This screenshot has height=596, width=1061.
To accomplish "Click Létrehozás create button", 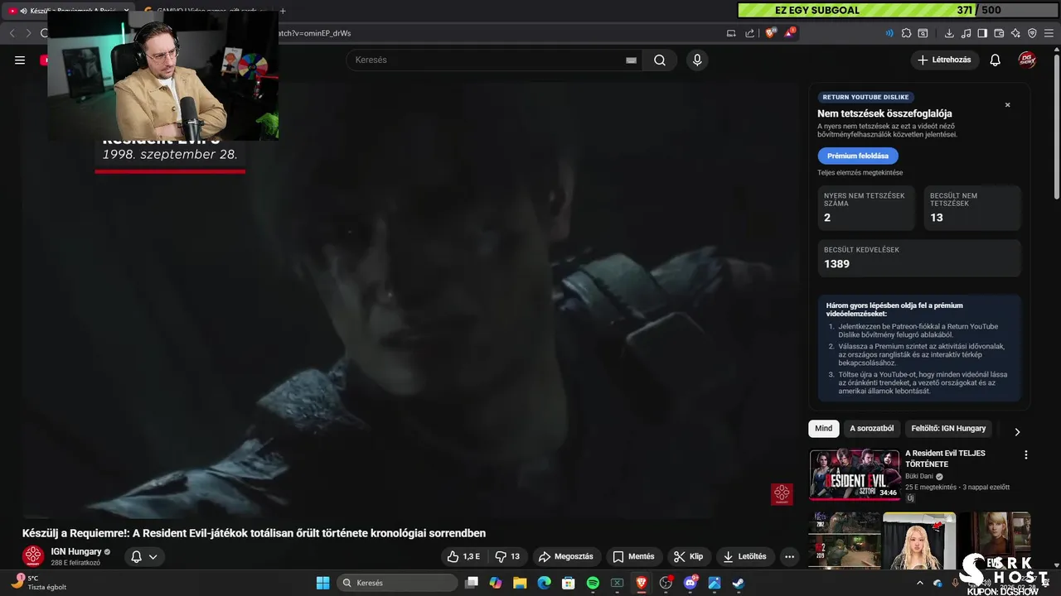I will pos(945,60).
